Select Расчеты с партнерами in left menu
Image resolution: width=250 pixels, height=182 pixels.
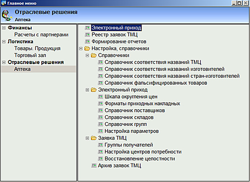coord(41,35)
